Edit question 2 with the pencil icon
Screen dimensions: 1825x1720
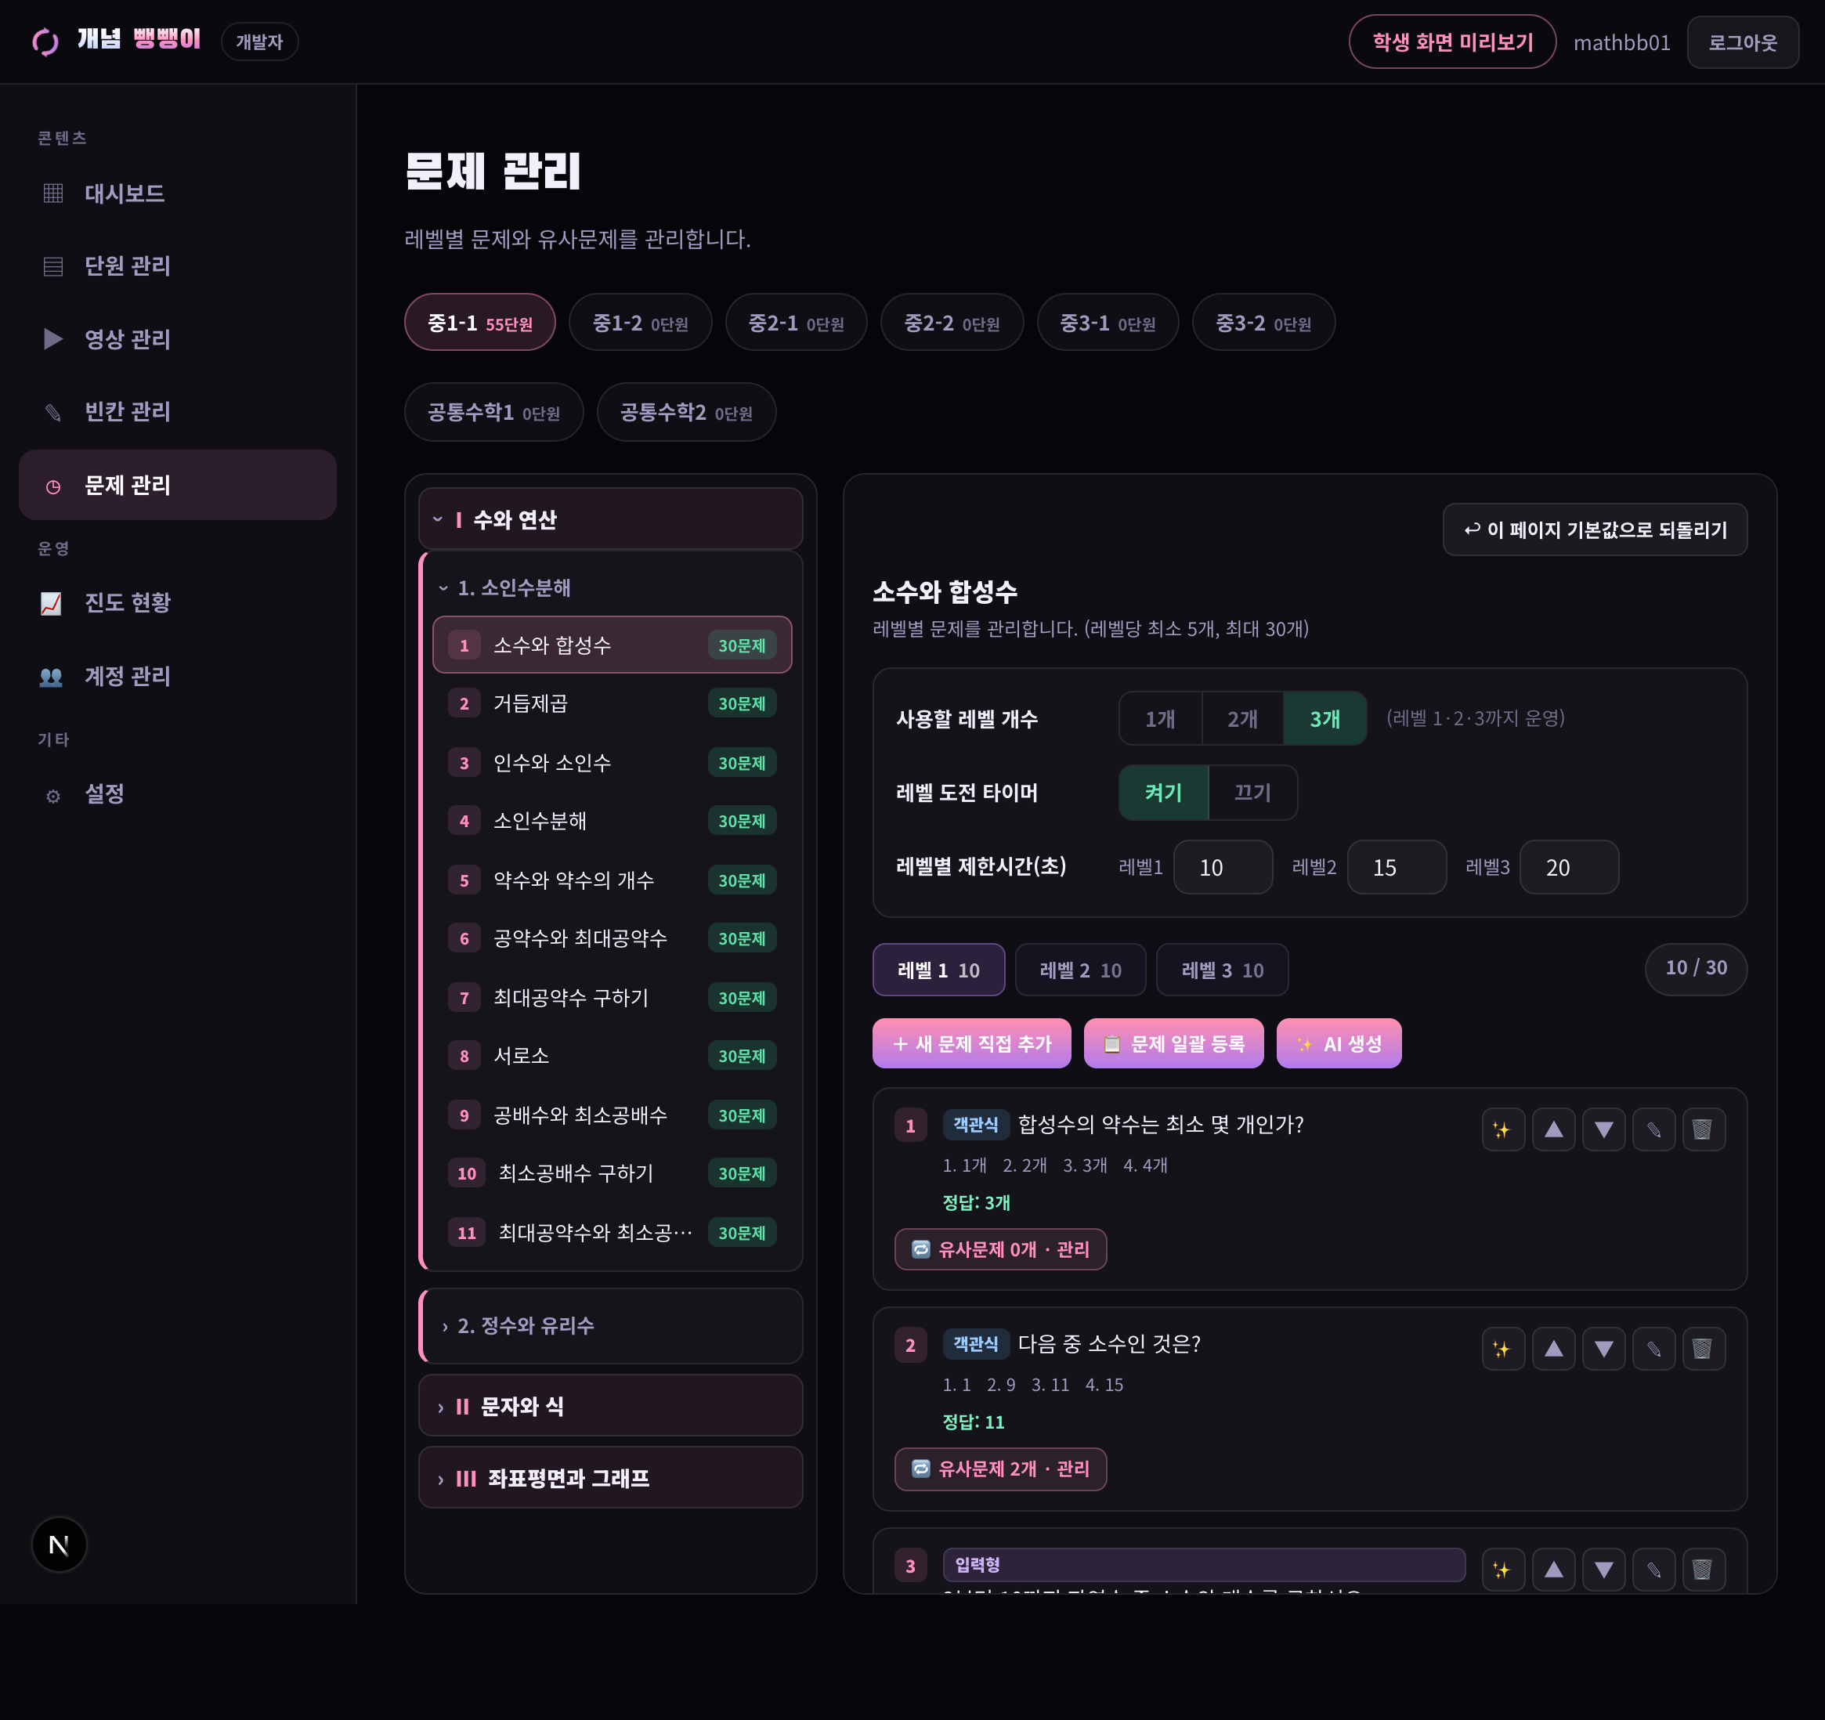click(x=1653, y=1348)
